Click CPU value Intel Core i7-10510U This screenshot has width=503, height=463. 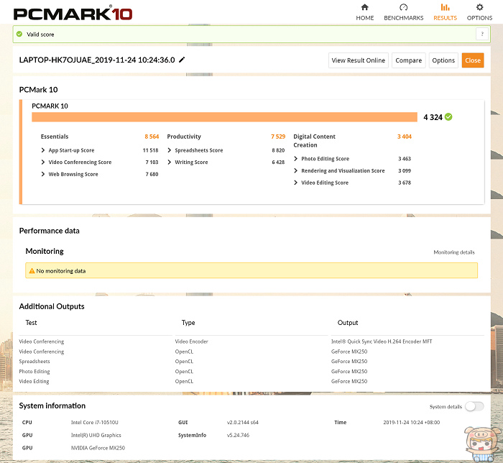95,422
